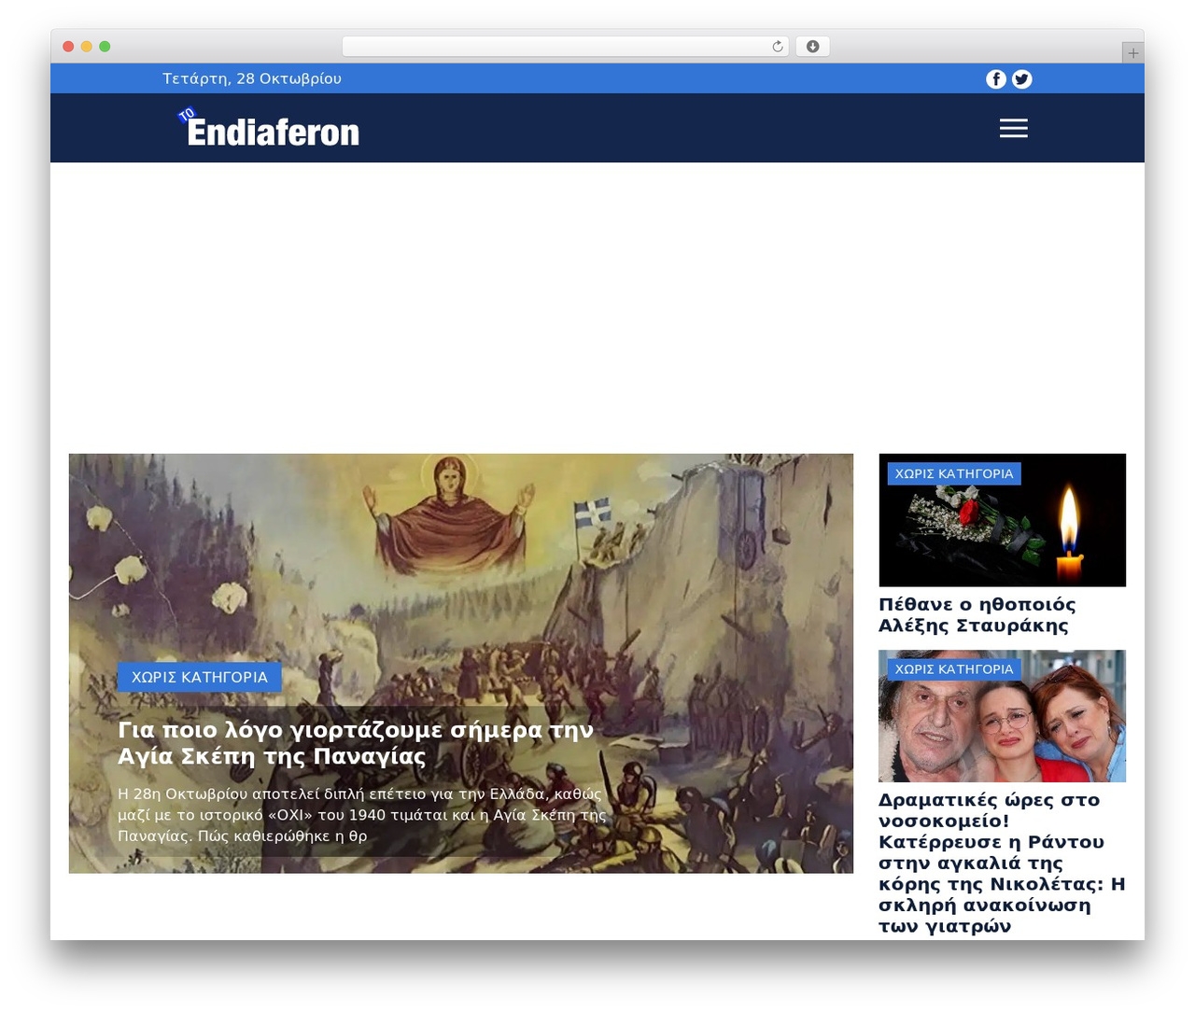Focus the browser address bar
1195x1012 pixels.
click(566, 47)
